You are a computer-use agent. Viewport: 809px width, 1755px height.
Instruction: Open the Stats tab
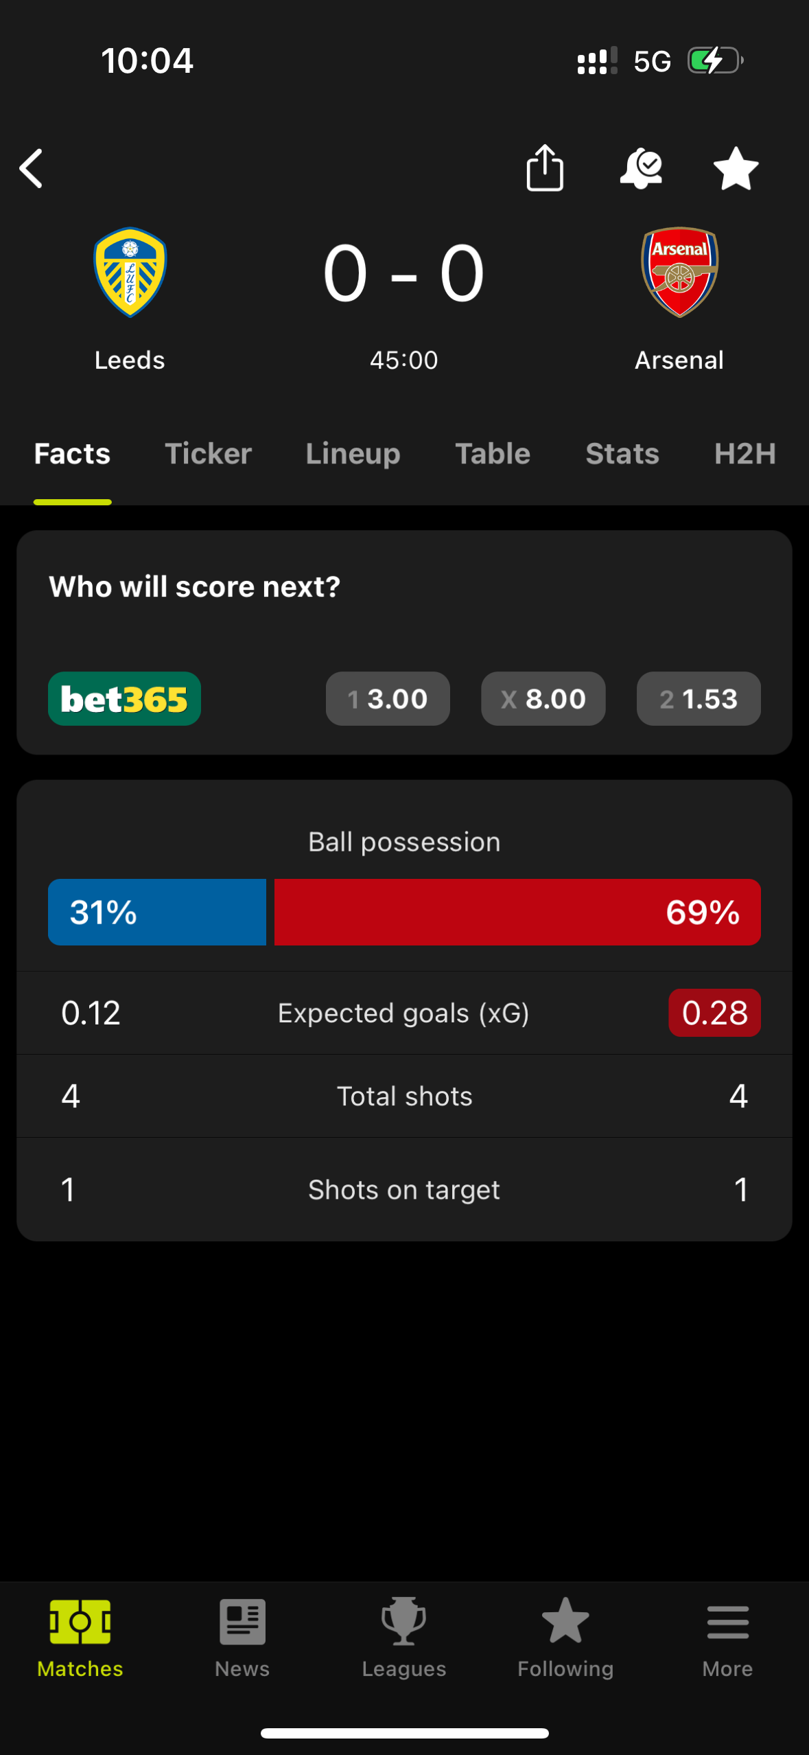[x=622, y=454]
